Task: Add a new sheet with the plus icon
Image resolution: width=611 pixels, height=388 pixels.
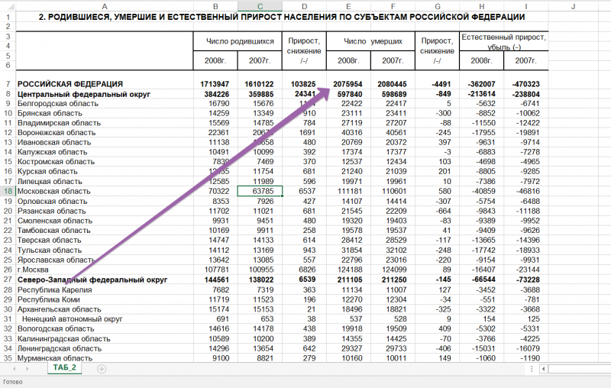Action: click(x=102, y=369)
